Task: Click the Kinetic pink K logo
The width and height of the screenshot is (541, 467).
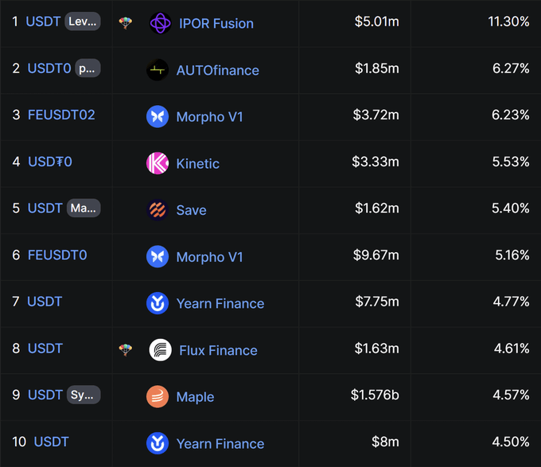Action: pos(158,163)
